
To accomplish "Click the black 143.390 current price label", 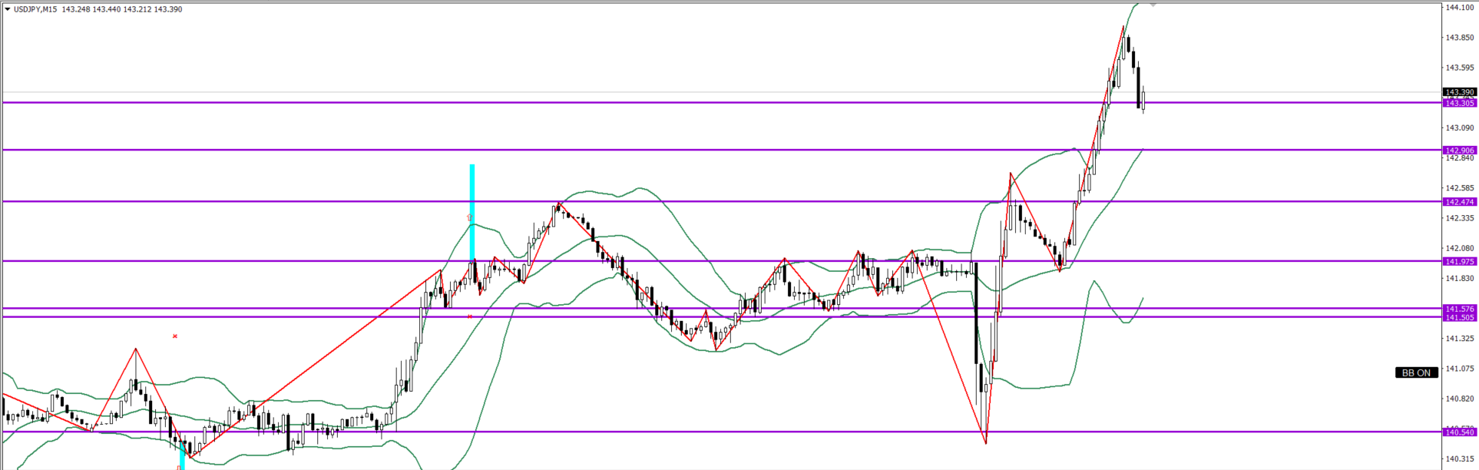I will coord(1459,92).
